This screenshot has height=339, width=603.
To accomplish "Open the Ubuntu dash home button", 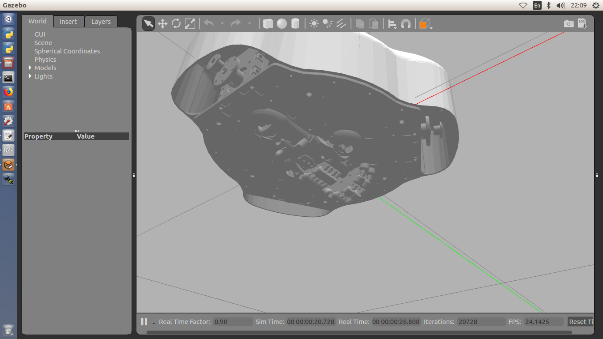I will [x=8, y=19].
